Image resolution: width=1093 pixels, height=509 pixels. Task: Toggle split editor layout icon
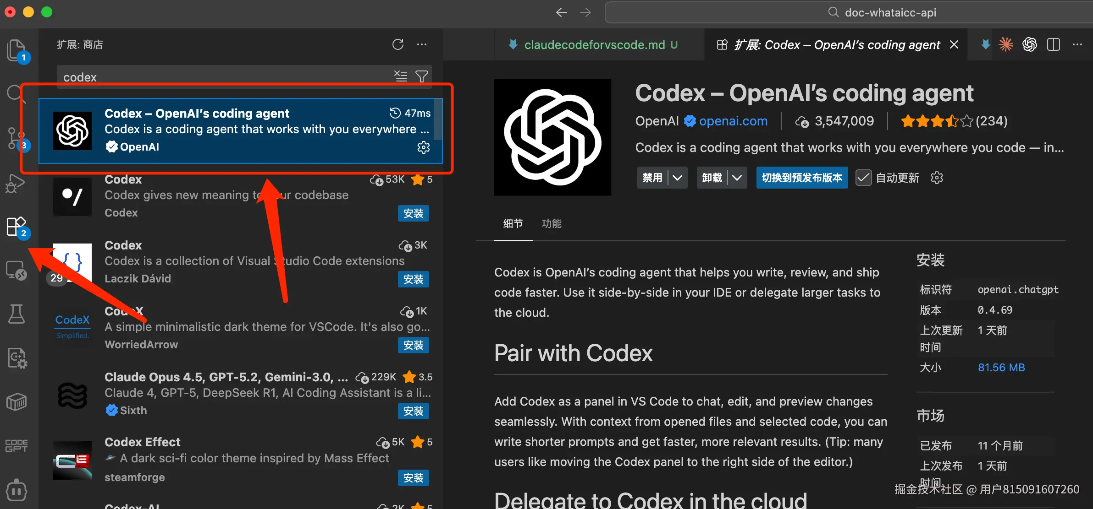pyautogui.click(x=1054, y=44)
